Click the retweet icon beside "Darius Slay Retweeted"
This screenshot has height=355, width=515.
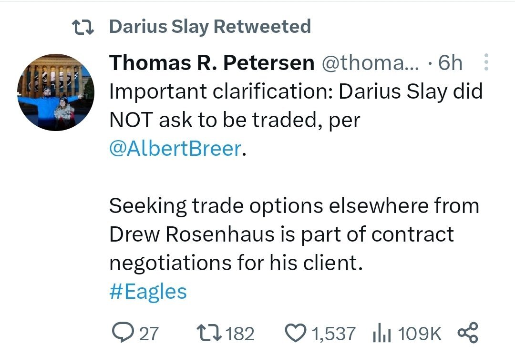pyautogui.click(x=85, y=27)
